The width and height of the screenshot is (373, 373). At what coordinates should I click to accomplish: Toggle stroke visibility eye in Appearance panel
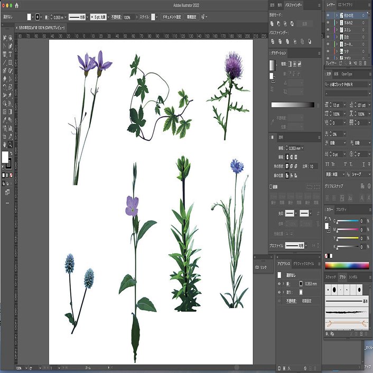click(x=279, y=284)
